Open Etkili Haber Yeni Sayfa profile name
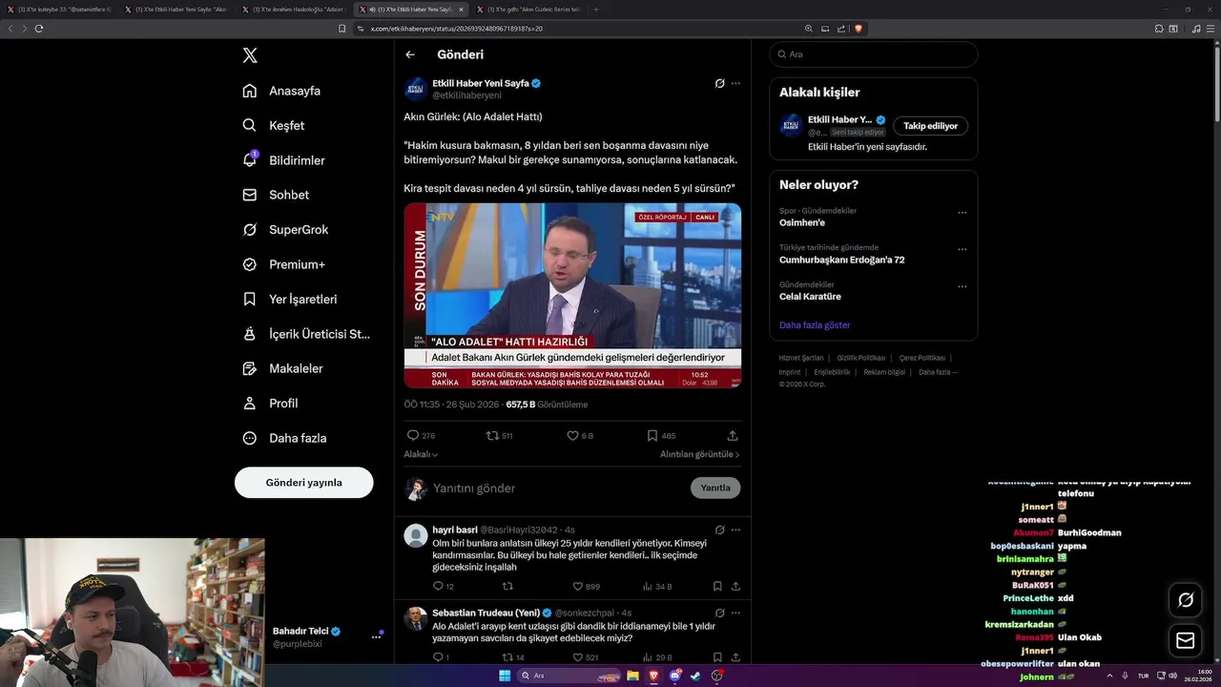The width and height of the screenshot is (1221, 687). pos(481,83)
